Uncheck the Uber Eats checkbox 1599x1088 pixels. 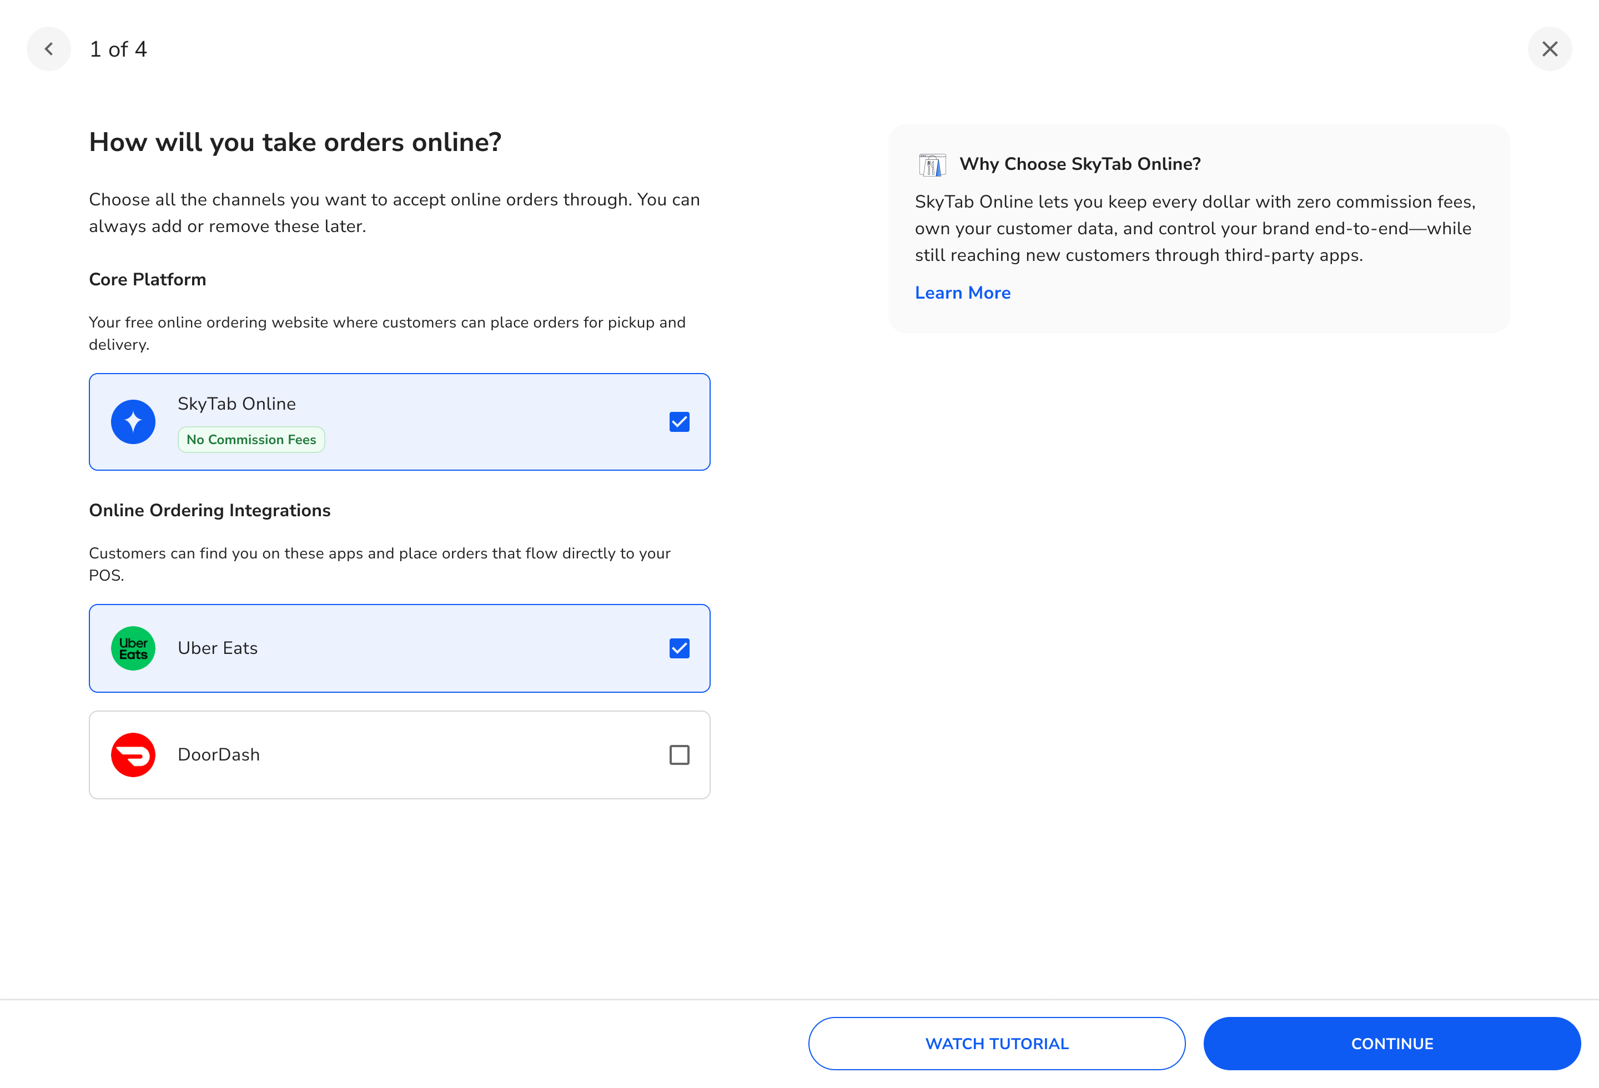click(x=678, y=648)
